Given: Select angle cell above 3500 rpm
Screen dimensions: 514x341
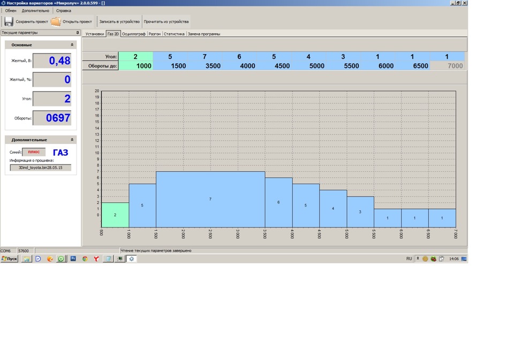Looking at the screenshot, I should point(205,56).
